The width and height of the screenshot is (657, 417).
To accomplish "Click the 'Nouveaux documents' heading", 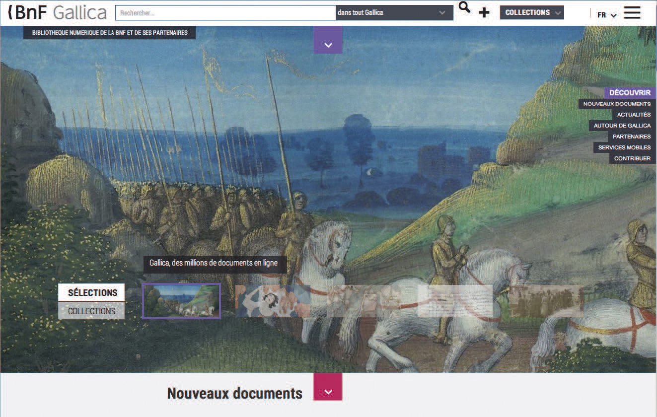I will point(234,393).
